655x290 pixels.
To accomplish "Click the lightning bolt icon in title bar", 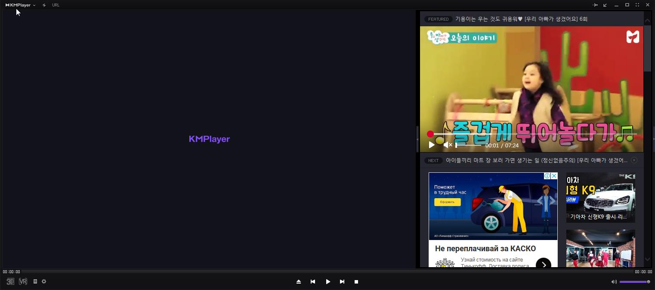I will click(44, 5).
